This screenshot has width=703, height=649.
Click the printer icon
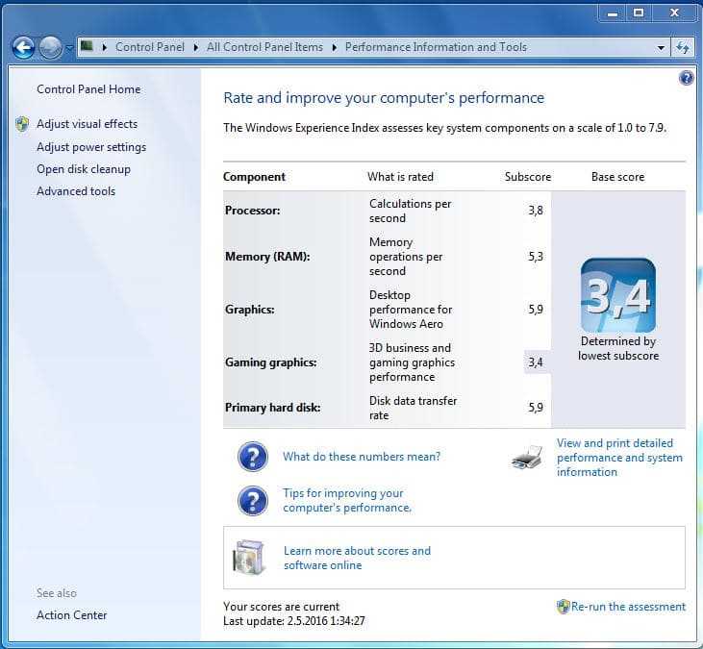click(527, 457)
